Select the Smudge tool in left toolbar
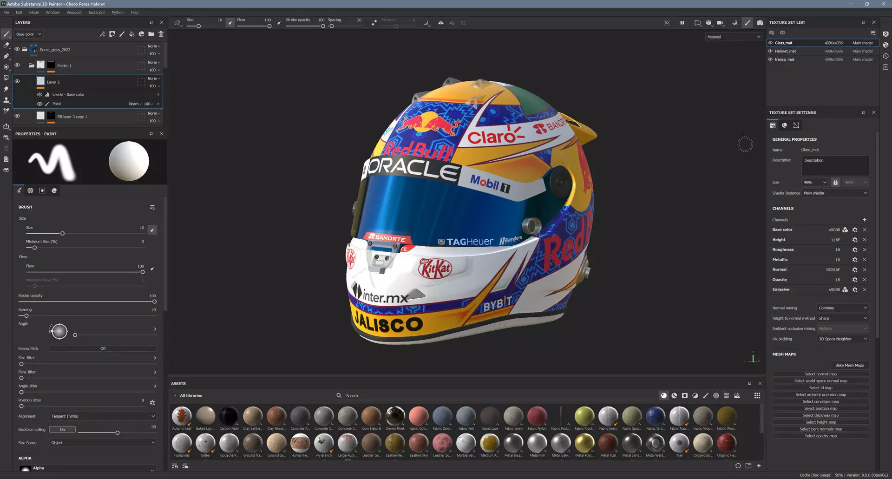The image size is (892, 479). pyautogui.click(x=6, y=89)
